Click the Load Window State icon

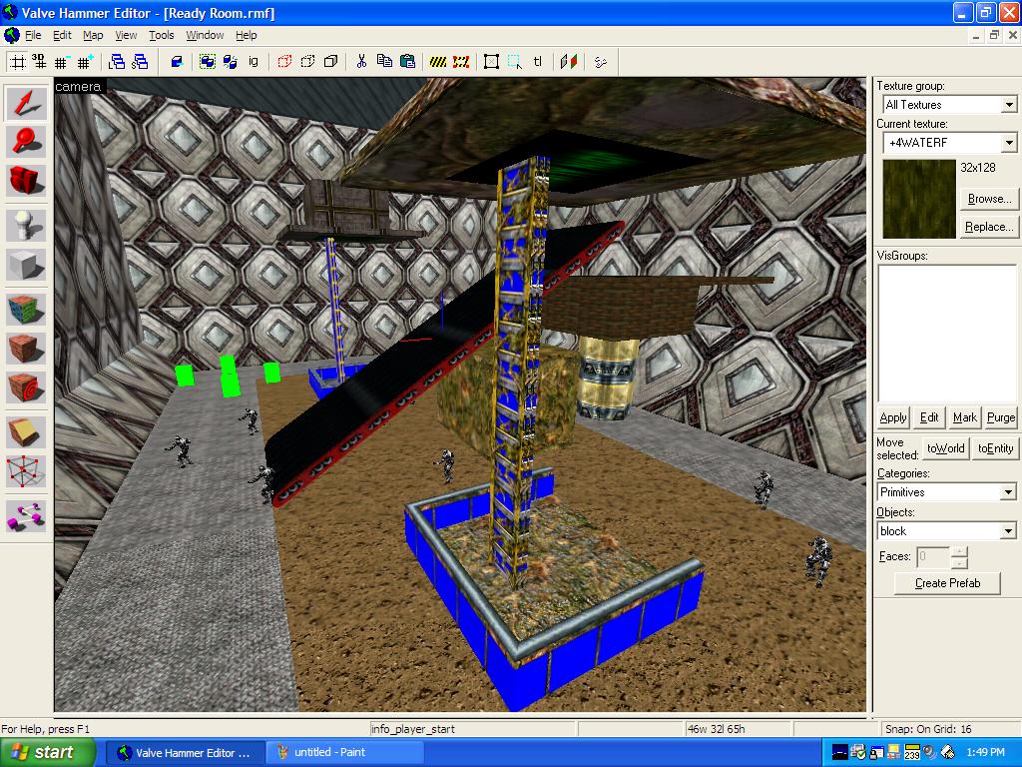tap(117, 62)
